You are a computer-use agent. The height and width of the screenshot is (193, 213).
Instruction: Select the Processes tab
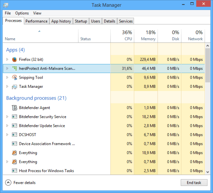(13, 21)
